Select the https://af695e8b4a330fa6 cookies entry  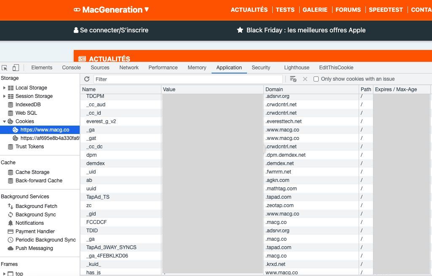40,138
